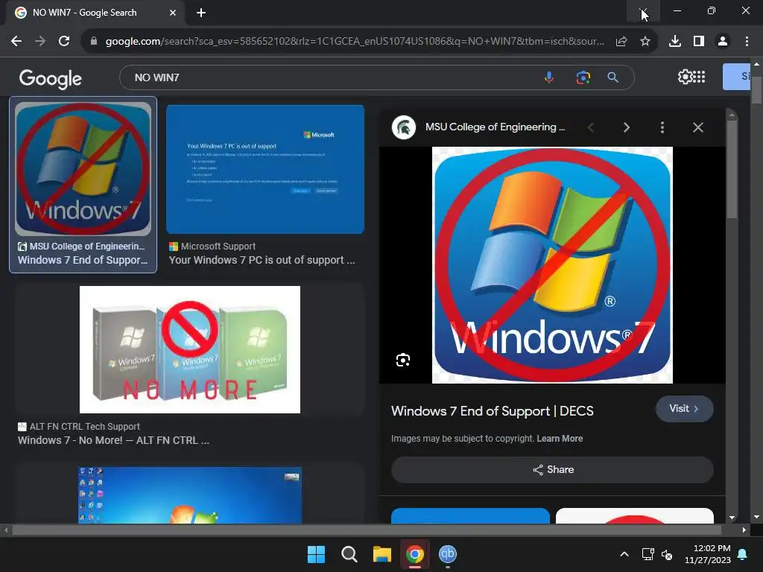Screen dimensions: 763x572
Task: Click the large Windows 7 preview image
Action: (x=552, y=265)
